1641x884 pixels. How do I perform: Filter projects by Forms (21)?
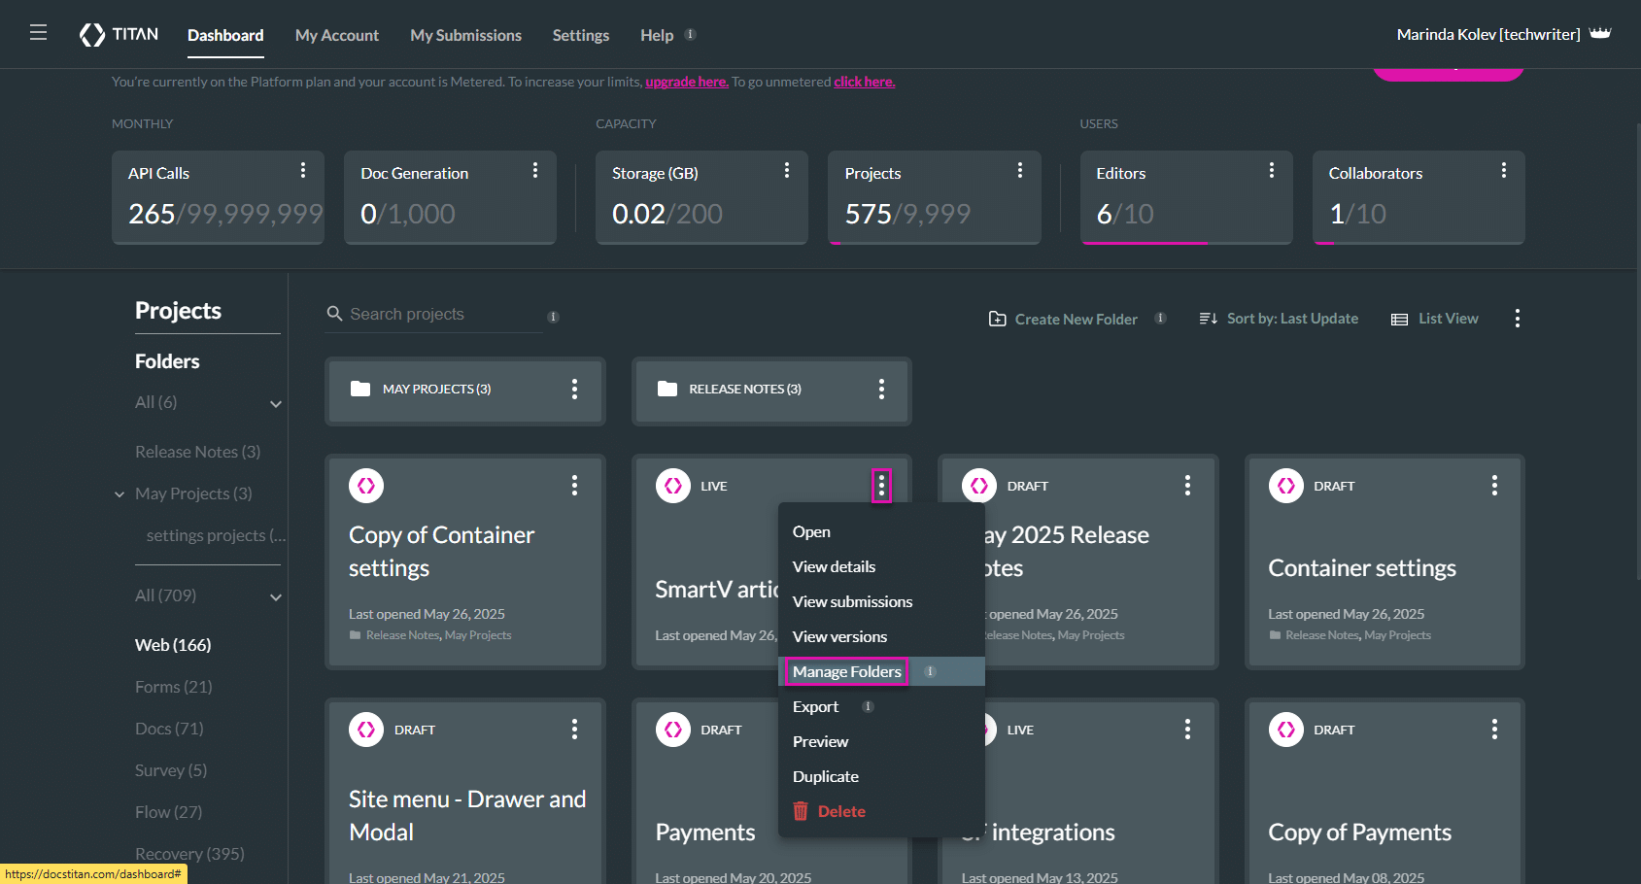pyautogui.click(x=173, y=687)
